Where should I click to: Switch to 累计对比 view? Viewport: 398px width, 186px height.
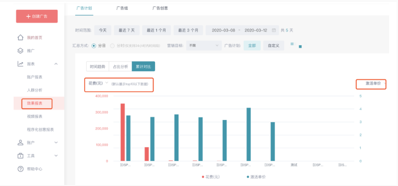pyautogui.click(x=144, y=66)
